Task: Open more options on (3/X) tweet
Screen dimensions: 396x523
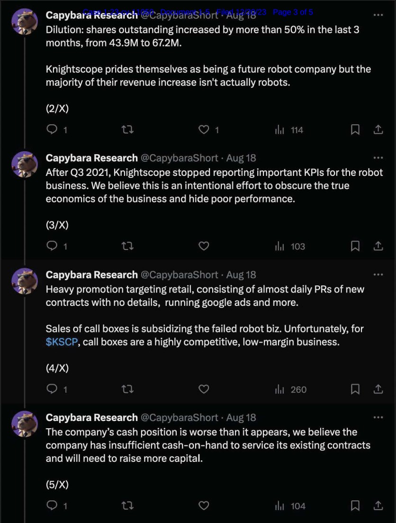Action: click(x=378, y=158)
